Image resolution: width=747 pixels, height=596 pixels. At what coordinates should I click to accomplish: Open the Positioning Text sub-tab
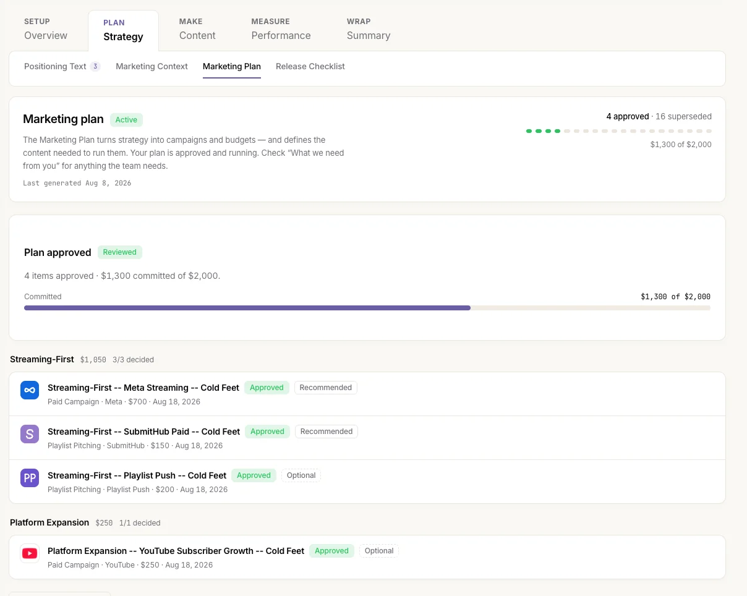[x=62, y=66]
